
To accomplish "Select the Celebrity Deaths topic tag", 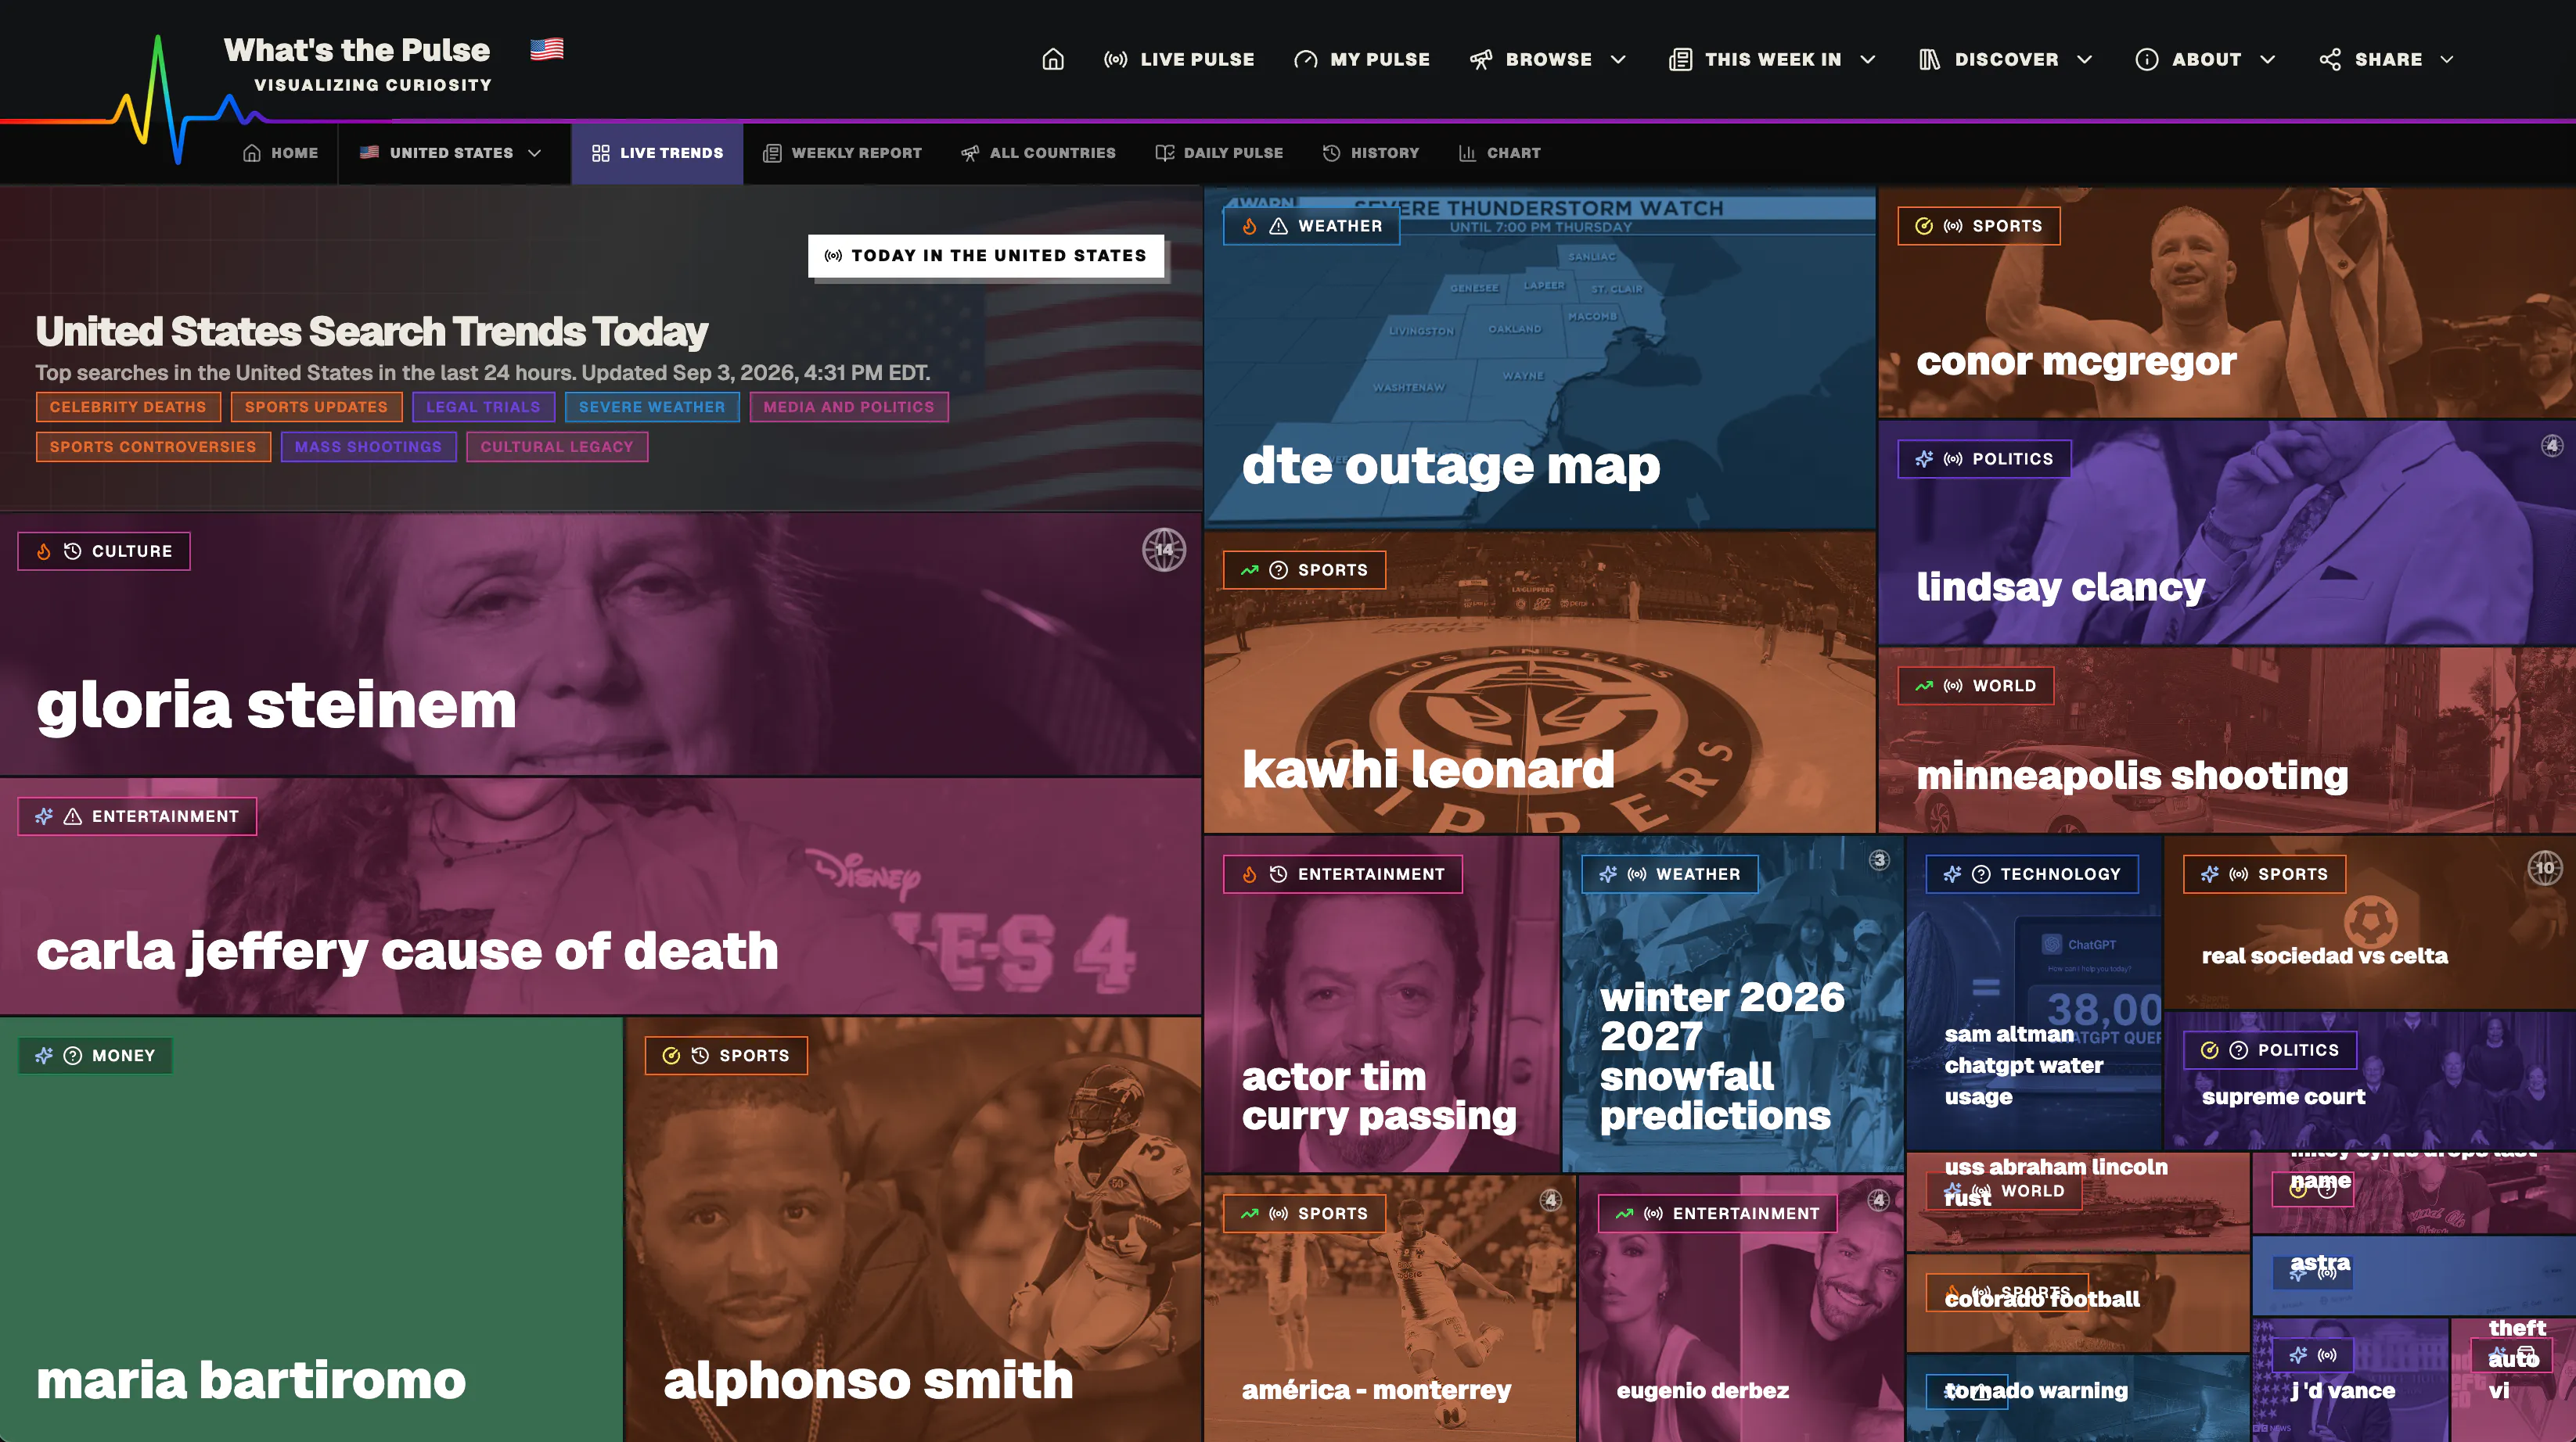I will click(128, 407).
